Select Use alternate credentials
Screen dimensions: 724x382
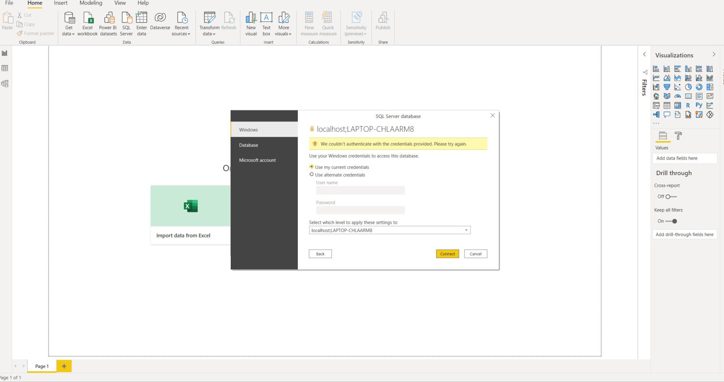click(x=312, y=174)
